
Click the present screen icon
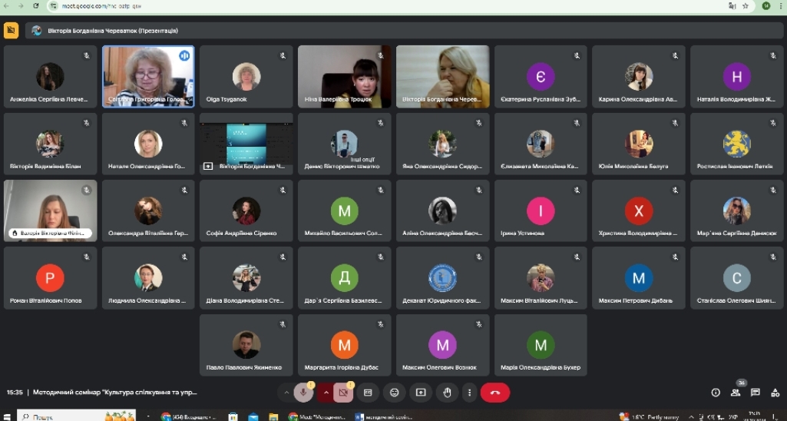pos(421,393)
